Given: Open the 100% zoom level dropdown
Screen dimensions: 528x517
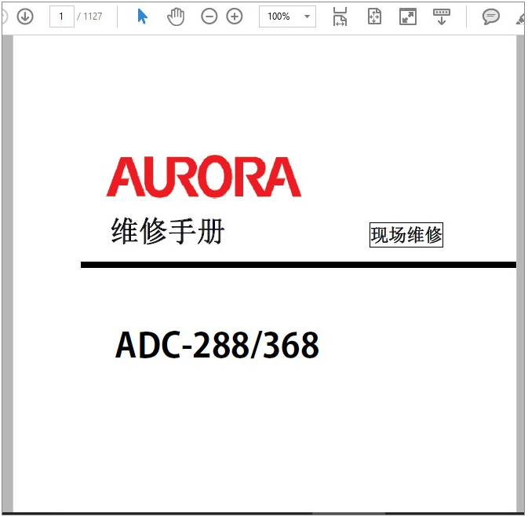Looking at the screenshot, I should click(287, 16).
